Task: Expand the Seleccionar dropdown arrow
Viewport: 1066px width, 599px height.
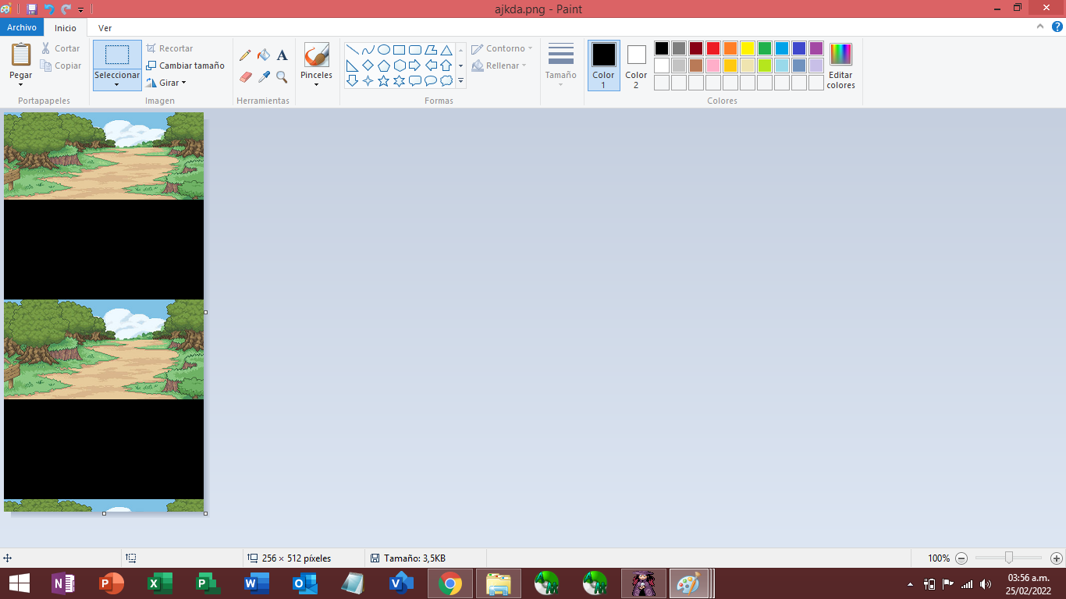Action: click(x=117, y=84)
